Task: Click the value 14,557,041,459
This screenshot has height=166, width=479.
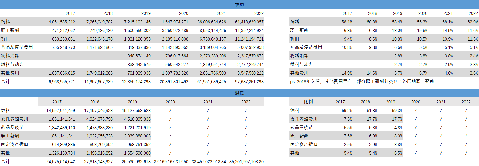Action: pyautogui.click(x=61, y=111)
